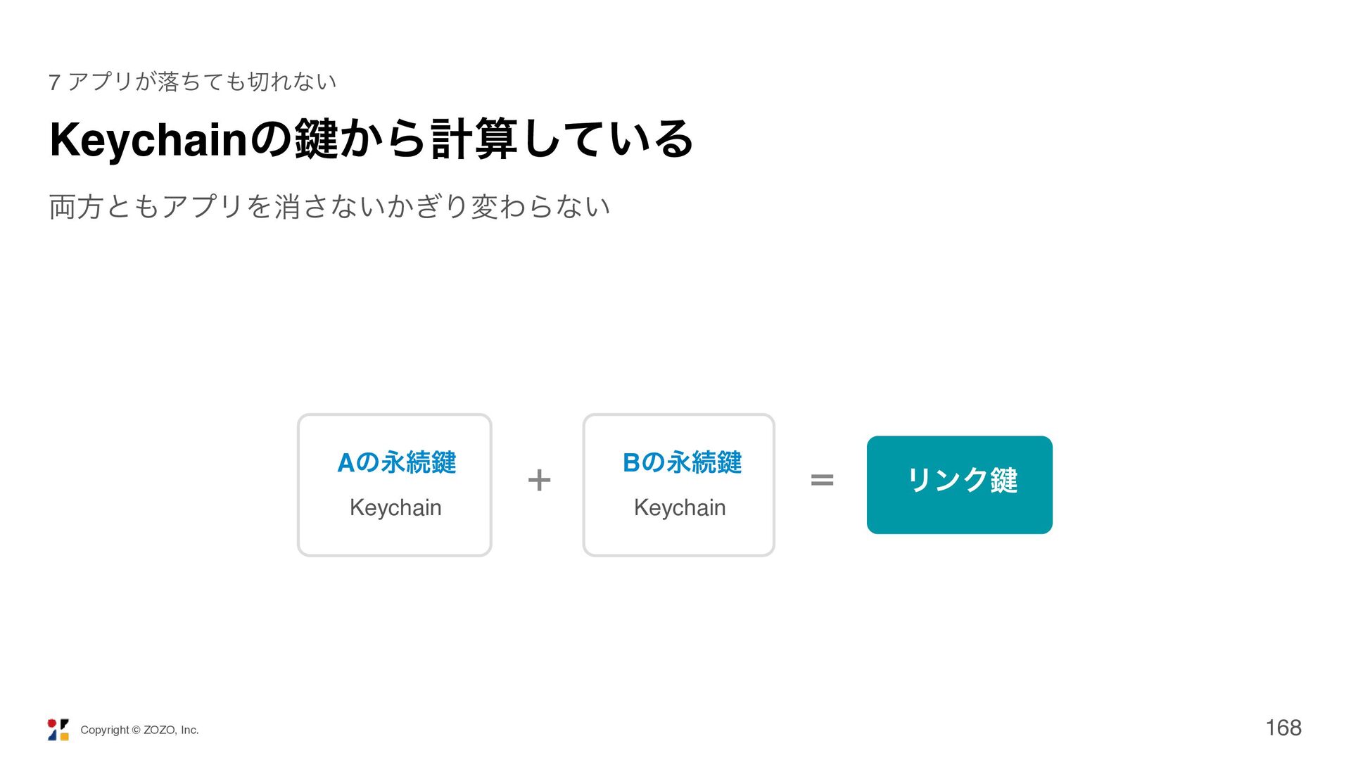Click the plus sign between boxes
Screen dimensions: 1351x760
pos(539,481)
